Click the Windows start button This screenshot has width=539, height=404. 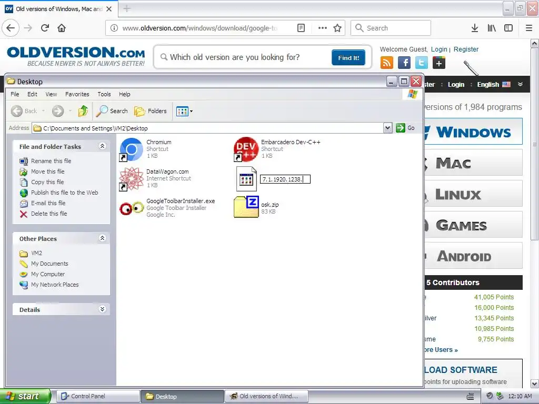coord(25,396)
